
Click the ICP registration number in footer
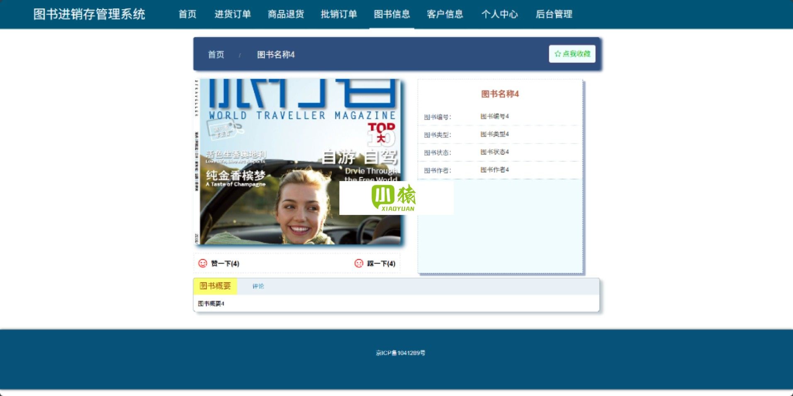400,353
